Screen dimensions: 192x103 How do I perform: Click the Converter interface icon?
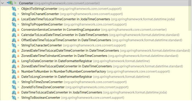tap(10, 3)
